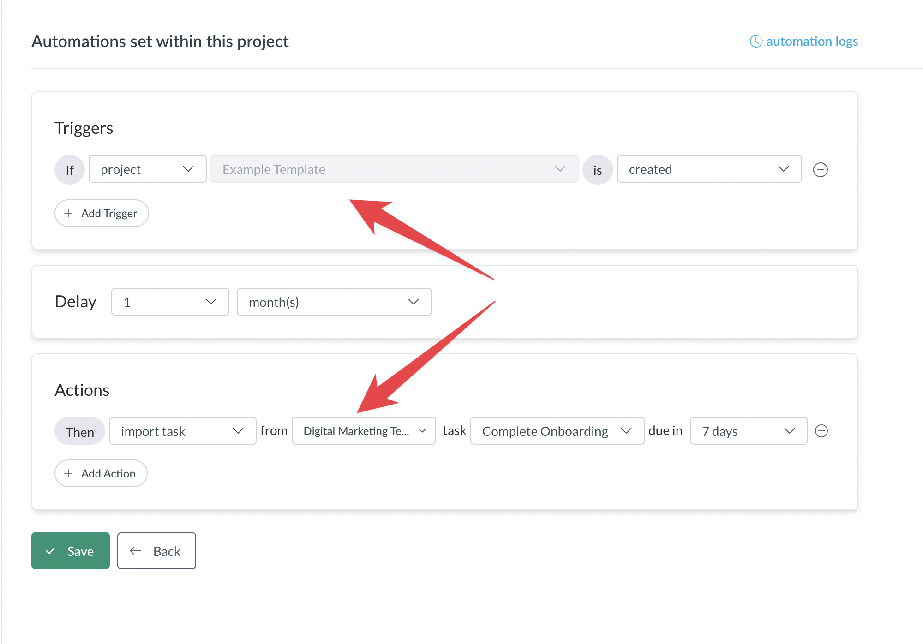This screenshot has height=644, width=923.
Task: Remove the import task action row
Action: click(x=821, y=431)
